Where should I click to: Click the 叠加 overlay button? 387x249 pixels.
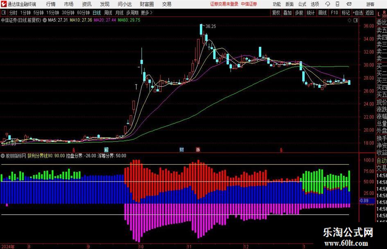(287, 13)
